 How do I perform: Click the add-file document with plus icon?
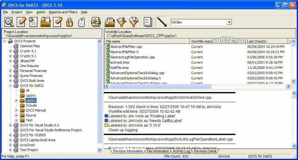[x=33, y=22]
